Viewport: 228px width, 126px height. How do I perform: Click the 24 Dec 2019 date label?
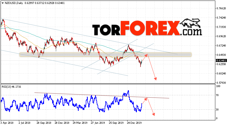[134, 123]
